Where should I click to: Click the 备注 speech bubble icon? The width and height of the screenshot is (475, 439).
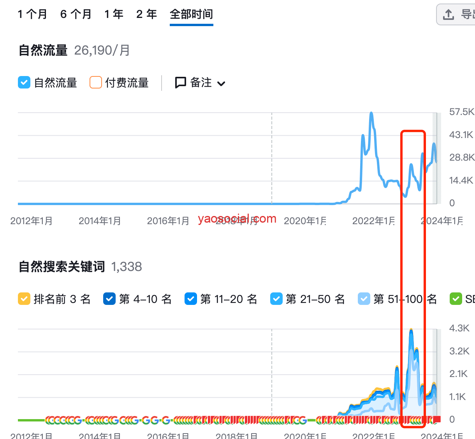[181, 83]
